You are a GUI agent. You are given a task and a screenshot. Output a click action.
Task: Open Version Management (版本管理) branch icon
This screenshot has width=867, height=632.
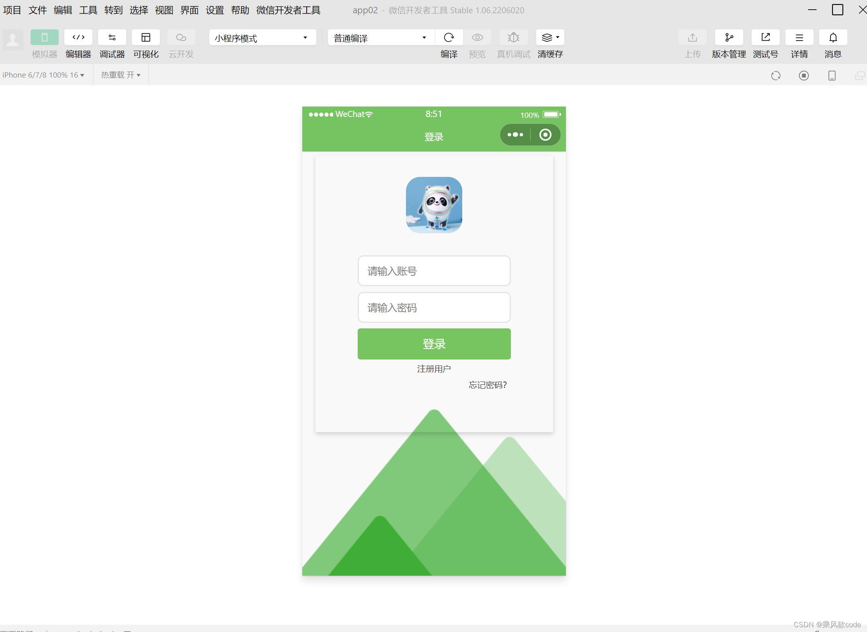728,37
